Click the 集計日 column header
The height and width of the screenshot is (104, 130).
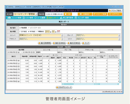coord(14,56)
